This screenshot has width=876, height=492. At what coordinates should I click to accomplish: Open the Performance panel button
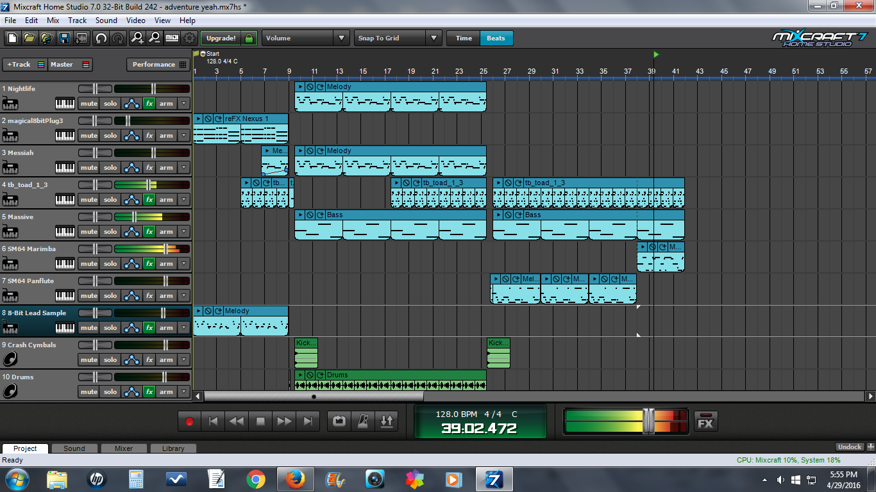click(x=158, y=65)
